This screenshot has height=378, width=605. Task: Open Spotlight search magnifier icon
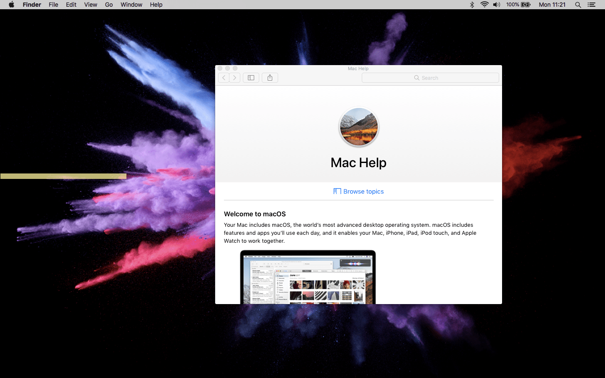[x=578, y=5]
